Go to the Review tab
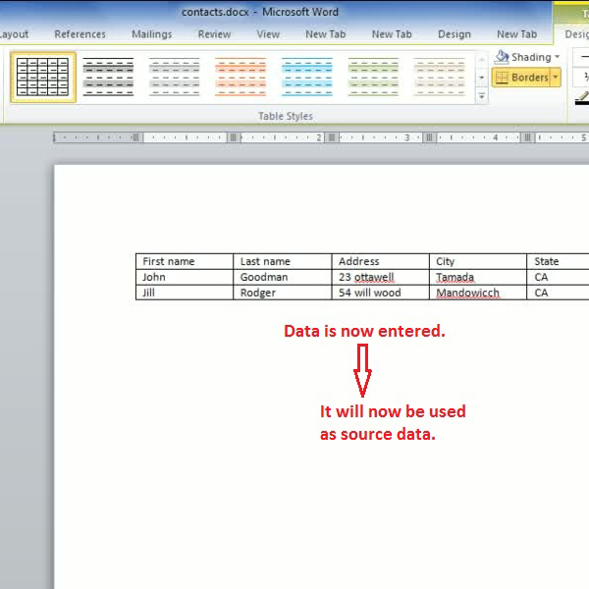This screenshot has width=589, height=589. point(214,34)
